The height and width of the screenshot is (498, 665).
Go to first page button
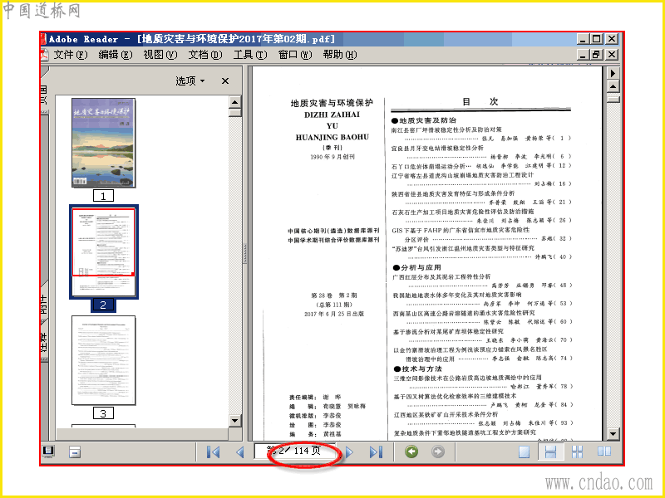(213, 452)
